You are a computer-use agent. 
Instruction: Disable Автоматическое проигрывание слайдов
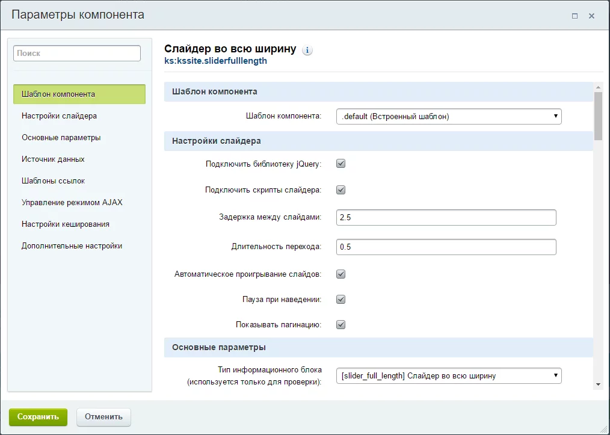[340, 274]
